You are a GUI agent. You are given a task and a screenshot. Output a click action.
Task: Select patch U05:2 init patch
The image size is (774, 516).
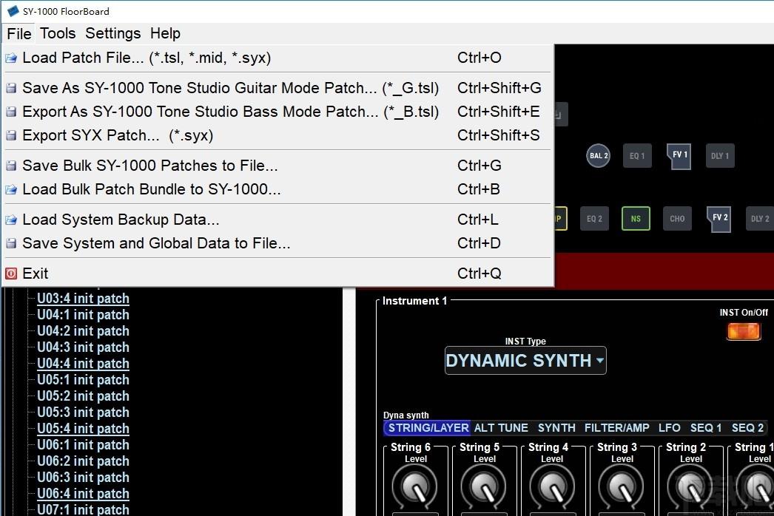83,396
